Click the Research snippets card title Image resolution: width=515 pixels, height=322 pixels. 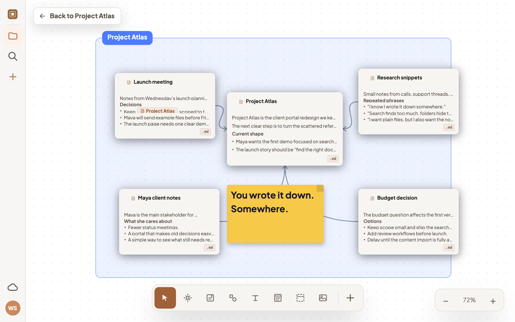[x=399, y=78]
